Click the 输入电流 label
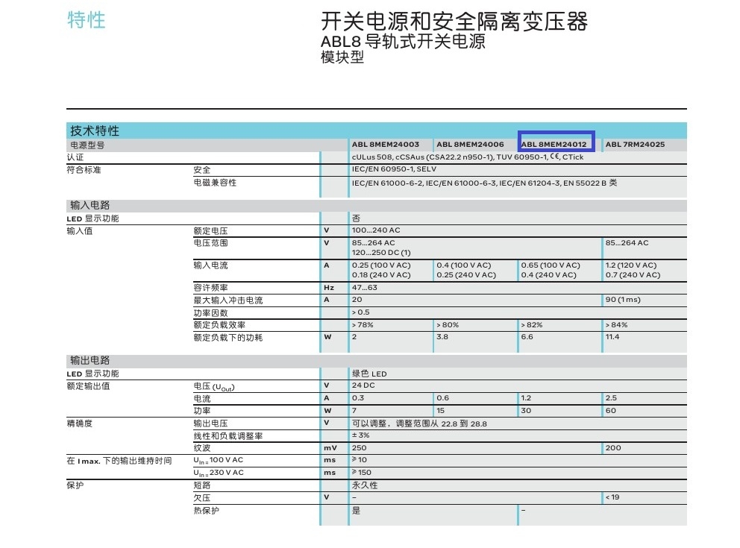The width and height of the screenshot is (740, 548). [x=210, y=265]
